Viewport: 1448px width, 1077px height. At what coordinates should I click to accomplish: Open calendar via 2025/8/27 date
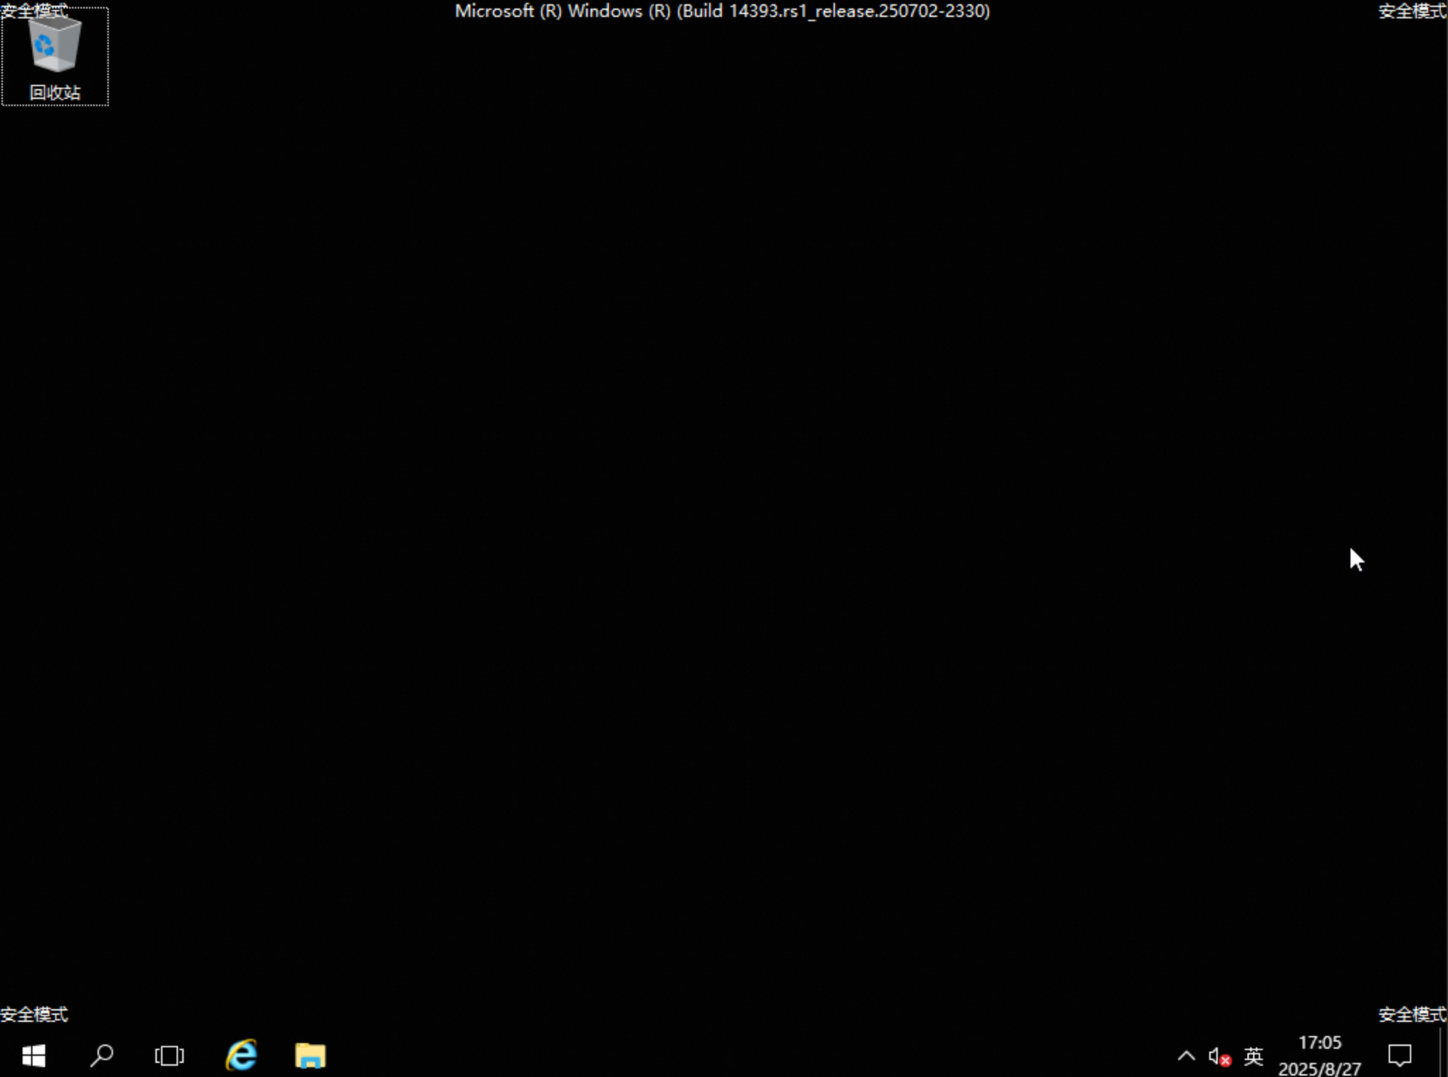(1319, 1069)
